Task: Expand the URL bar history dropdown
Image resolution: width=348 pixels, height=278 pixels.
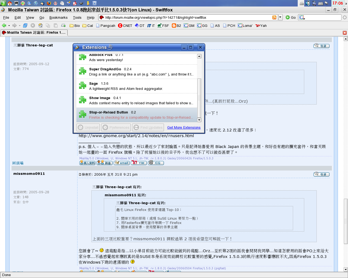Action: click(280, 17)
